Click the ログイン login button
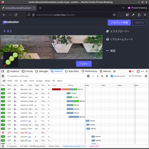Image resolution: width=149 pixels, height=149 pixels. click(x=140, y=23)
